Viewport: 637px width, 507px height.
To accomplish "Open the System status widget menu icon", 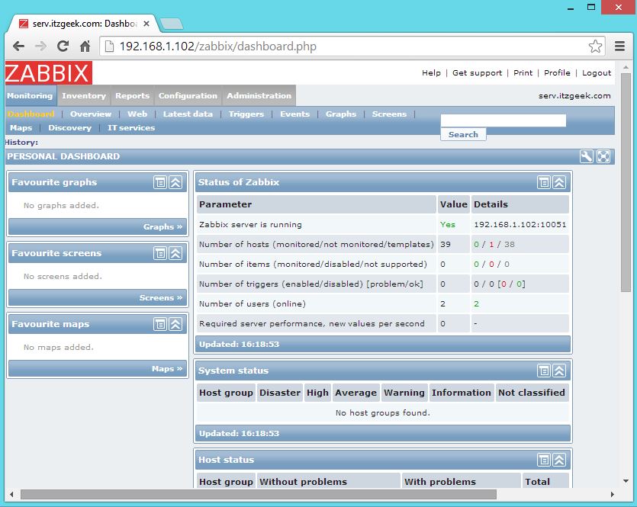I will tap(545, 371).
